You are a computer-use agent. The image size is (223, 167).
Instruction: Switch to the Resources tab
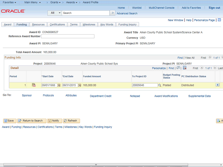click(38, 25)
